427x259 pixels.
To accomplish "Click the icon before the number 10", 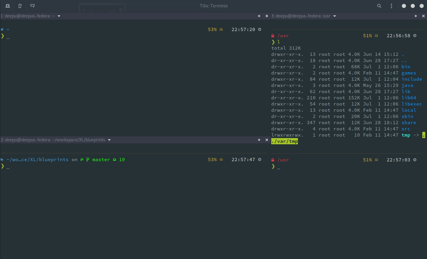I will [x=115, y=159].
